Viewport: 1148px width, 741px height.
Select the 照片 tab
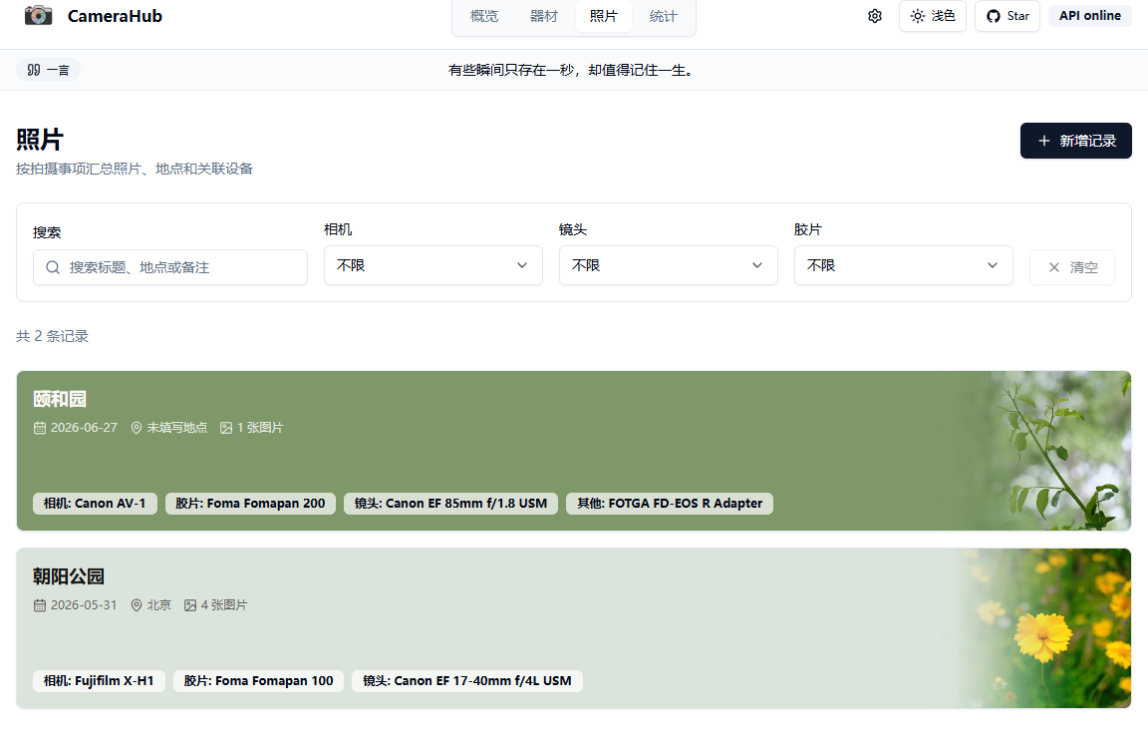pyautogui.click(x=603, y=16)
